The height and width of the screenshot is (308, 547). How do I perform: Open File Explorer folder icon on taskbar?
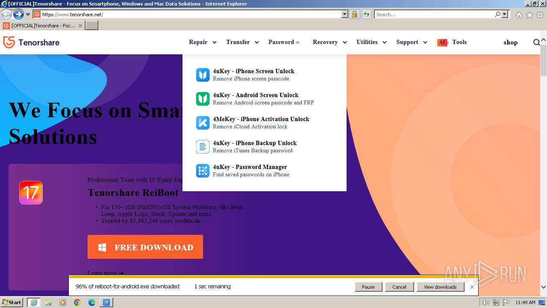(x=48, y=302)
